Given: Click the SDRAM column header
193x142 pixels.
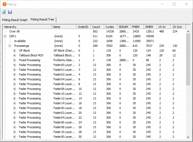Looking at the screenshot, I should click(124, 27).
